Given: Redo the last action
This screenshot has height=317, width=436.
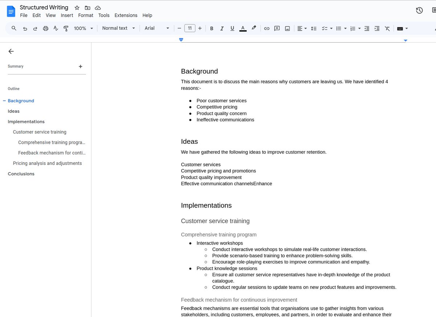Looking at the screenshot, I should [35, 28].
